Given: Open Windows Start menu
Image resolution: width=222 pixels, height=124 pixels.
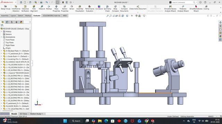Looking at the screenshot, I should pyautogui.click(x=65, y=121).
